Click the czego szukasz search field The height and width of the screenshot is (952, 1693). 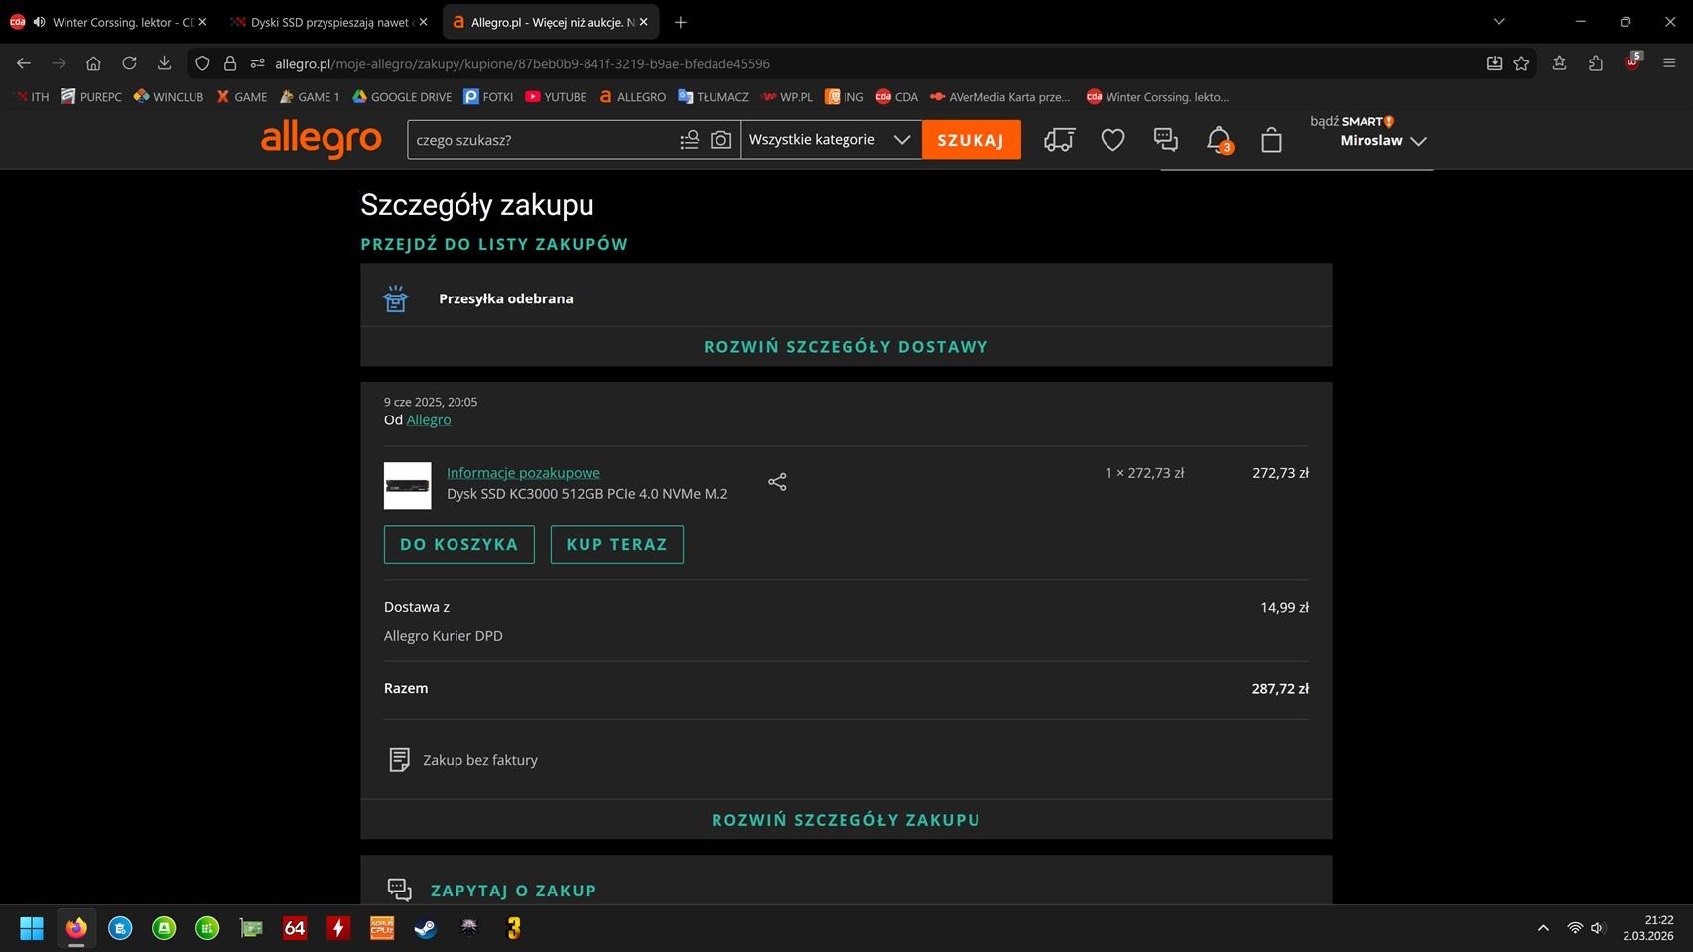pos(541,140)
